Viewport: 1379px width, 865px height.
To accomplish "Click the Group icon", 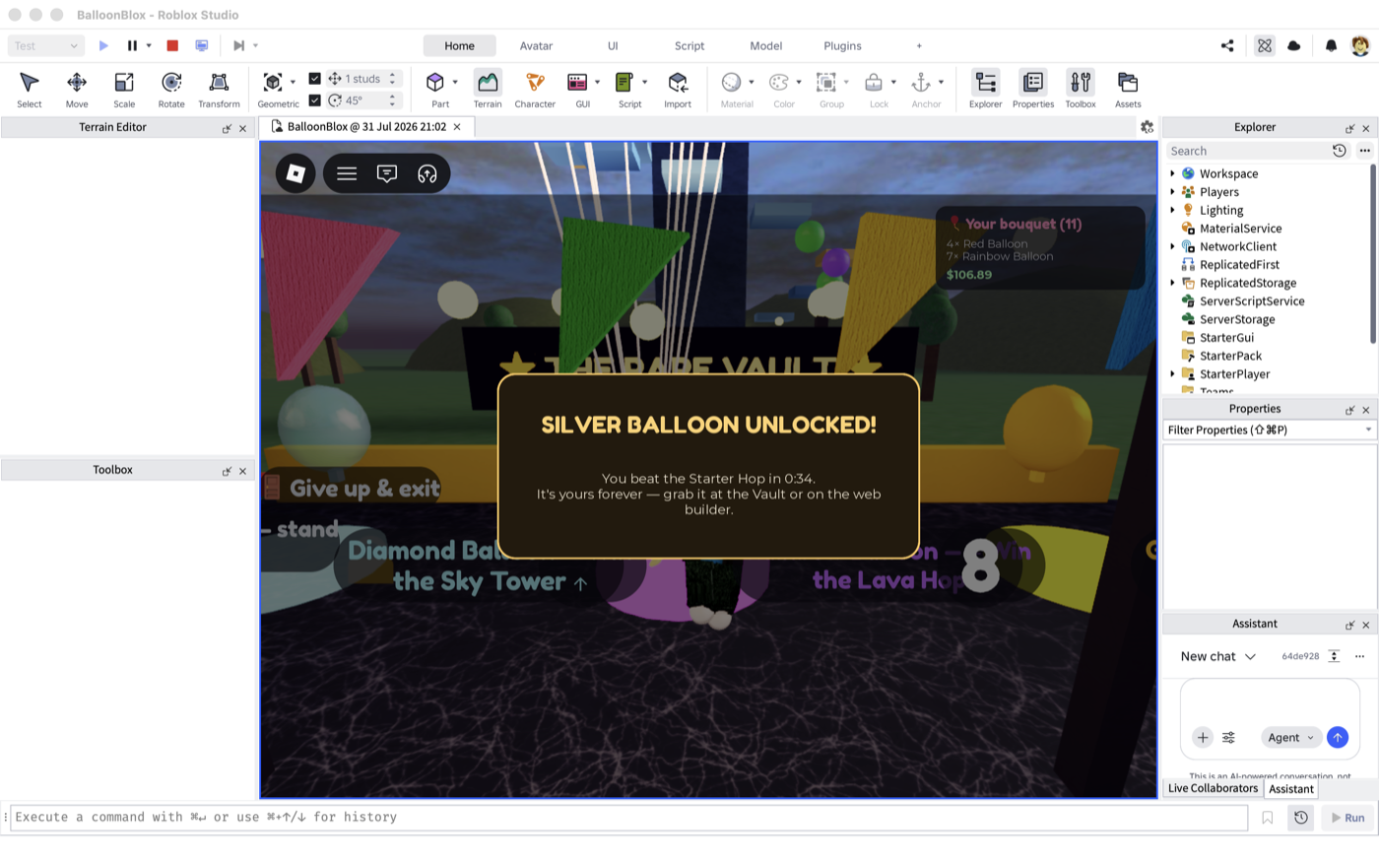I will (826, 83).
